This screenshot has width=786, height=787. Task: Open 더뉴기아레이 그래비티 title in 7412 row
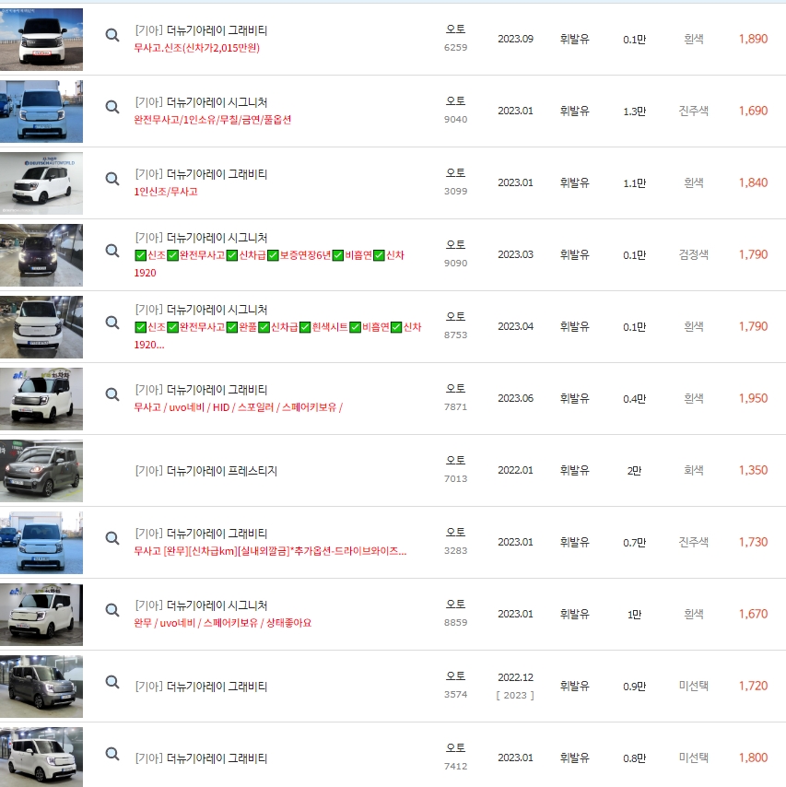click(x=217, y=758)
